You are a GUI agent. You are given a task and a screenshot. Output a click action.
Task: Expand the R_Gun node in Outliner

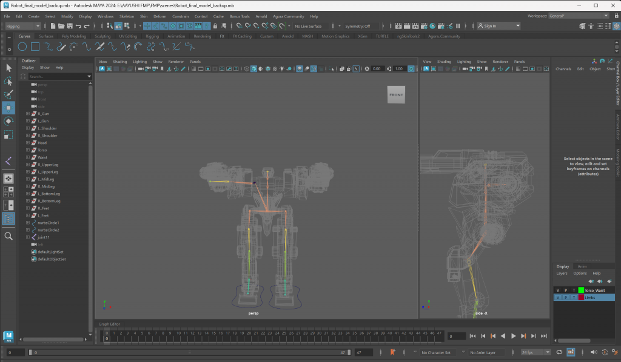28,114
